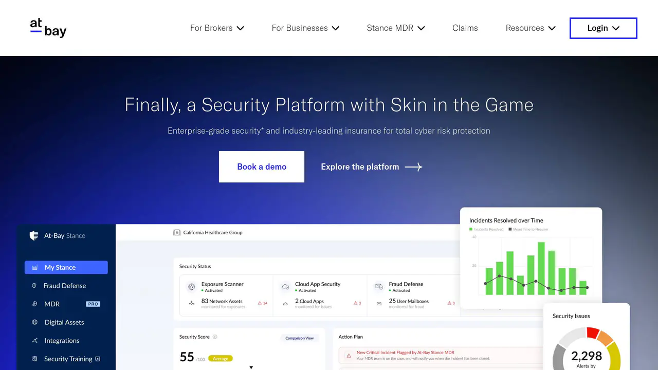Click the Comparison View button
Viewport: 658px width, 370px height.
[300, 338]
